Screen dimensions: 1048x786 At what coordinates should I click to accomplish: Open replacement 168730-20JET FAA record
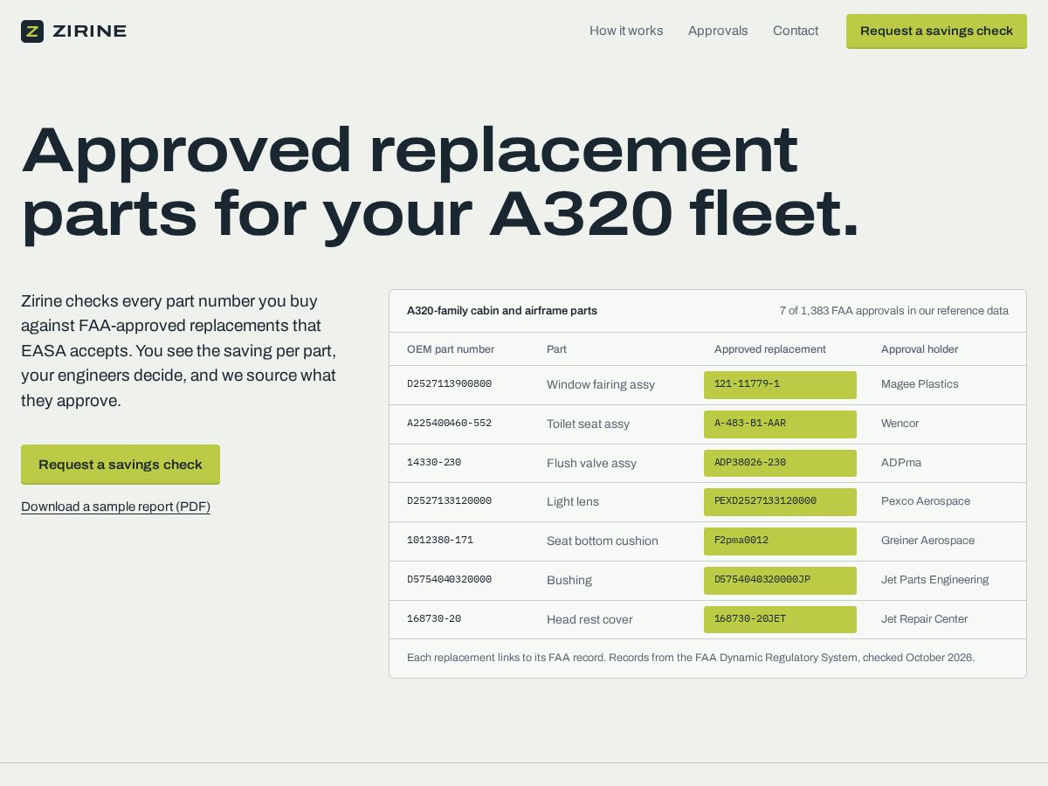[780, 619]
